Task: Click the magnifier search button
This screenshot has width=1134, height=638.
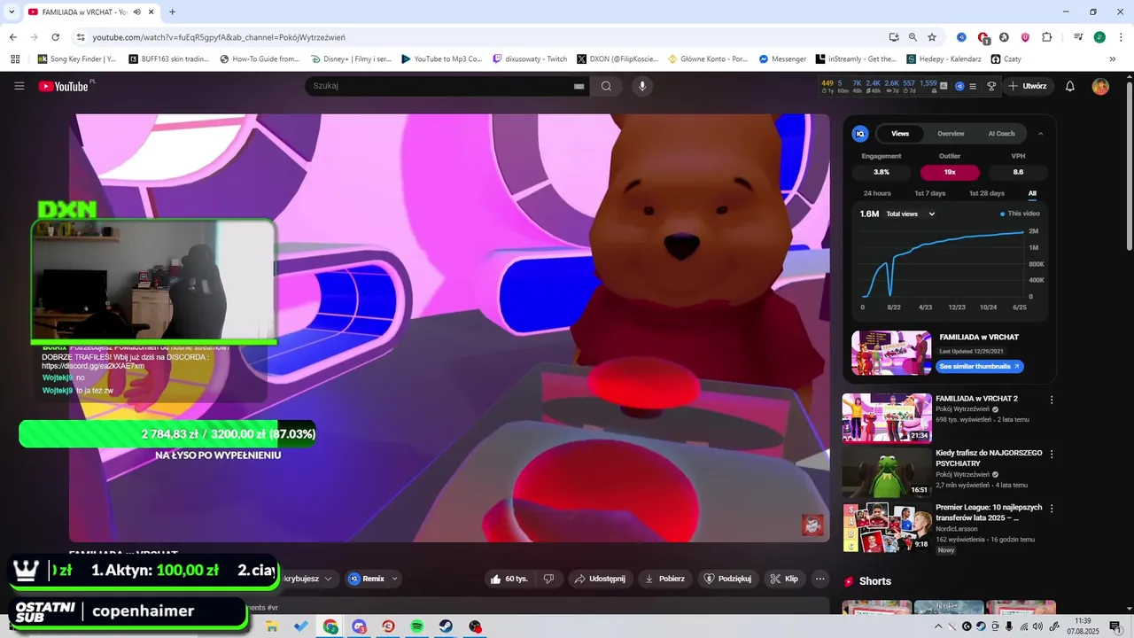Action: tap(607, 86)
